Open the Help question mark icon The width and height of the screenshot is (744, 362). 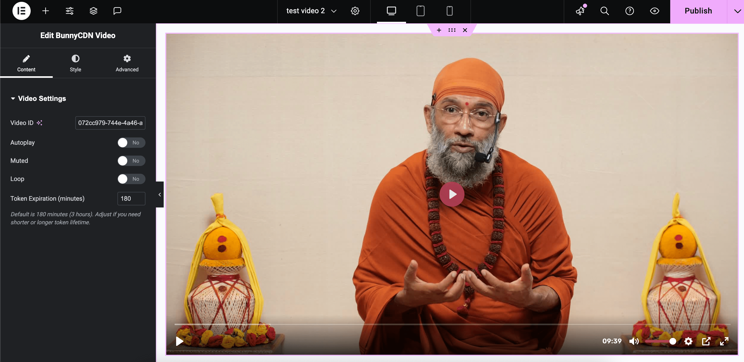point(630,11)
